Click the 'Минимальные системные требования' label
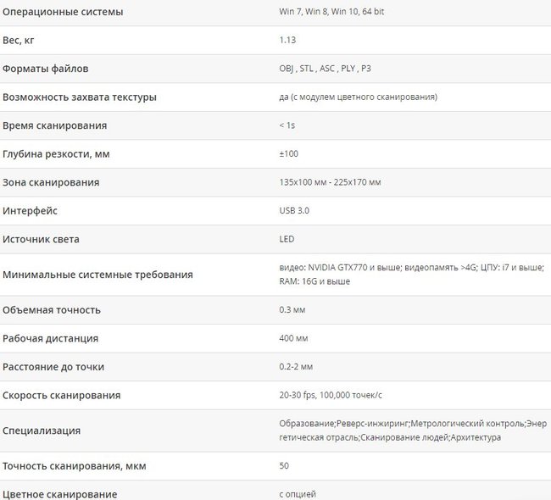The width and height of the screenshot is (551, 500). [97, 275]
